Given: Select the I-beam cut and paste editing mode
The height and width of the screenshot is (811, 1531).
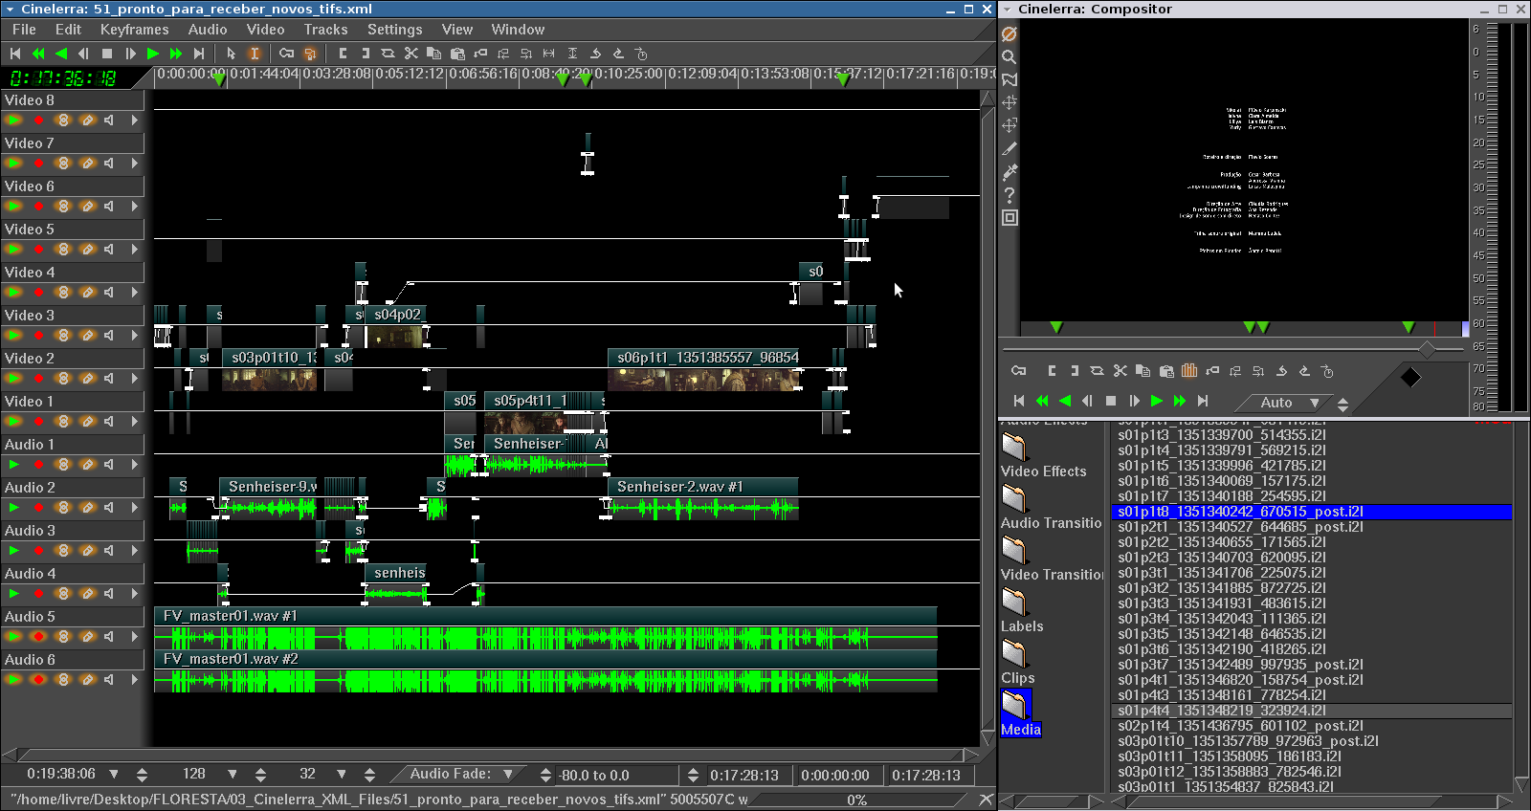Looking at the screenshot, I should pyautogui.click(x=255, y=54).
